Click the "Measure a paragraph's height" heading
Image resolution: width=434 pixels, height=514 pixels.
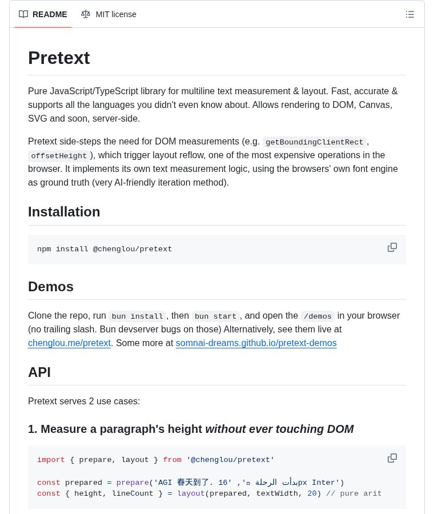tap(191, 429)
